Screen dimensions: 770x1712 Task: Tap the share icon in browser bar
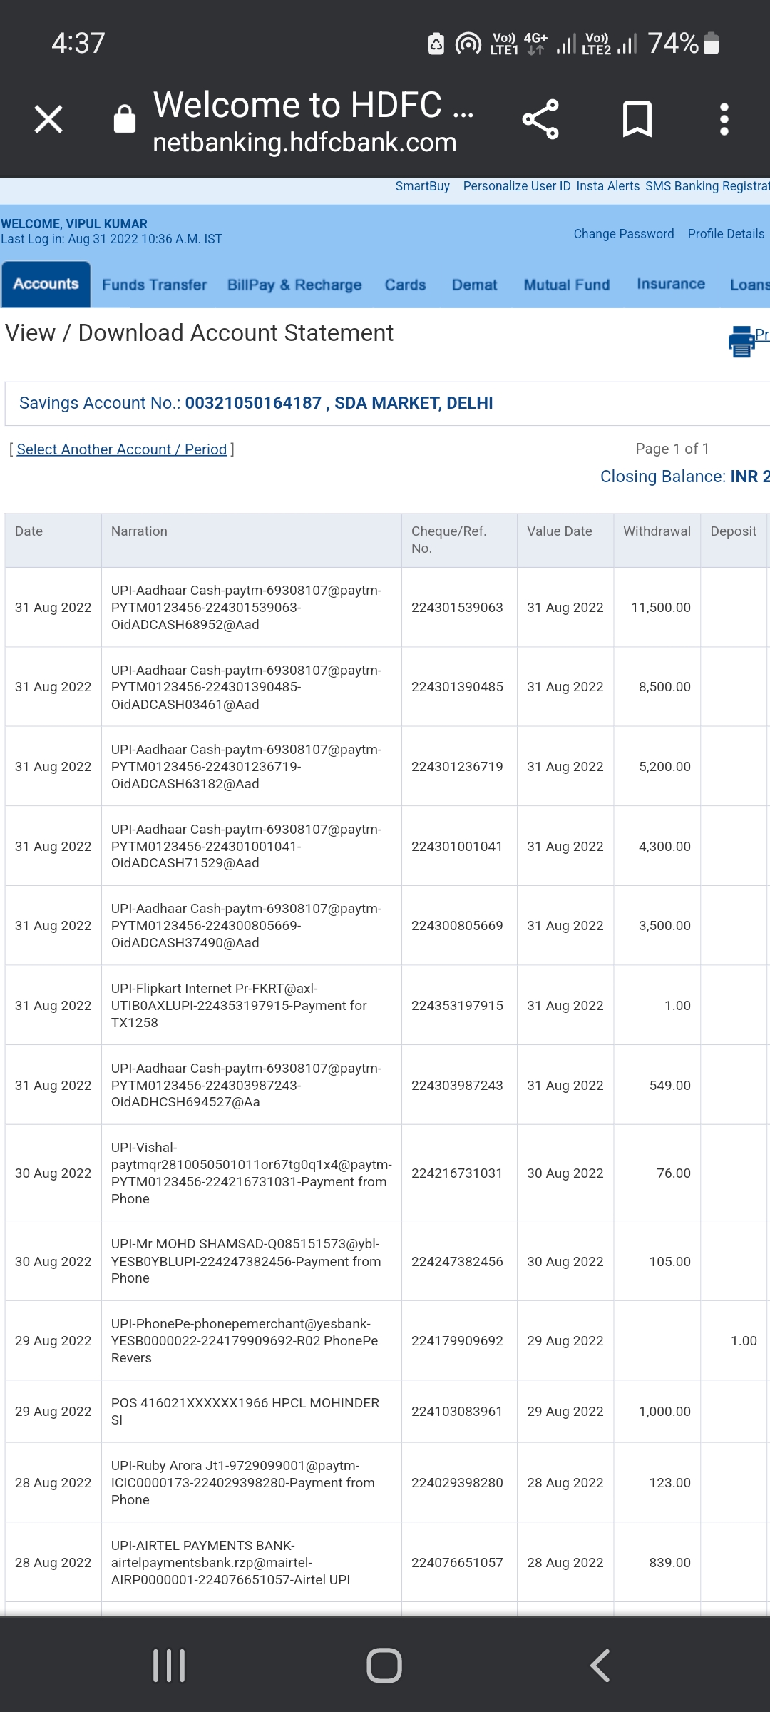(540, 119)
